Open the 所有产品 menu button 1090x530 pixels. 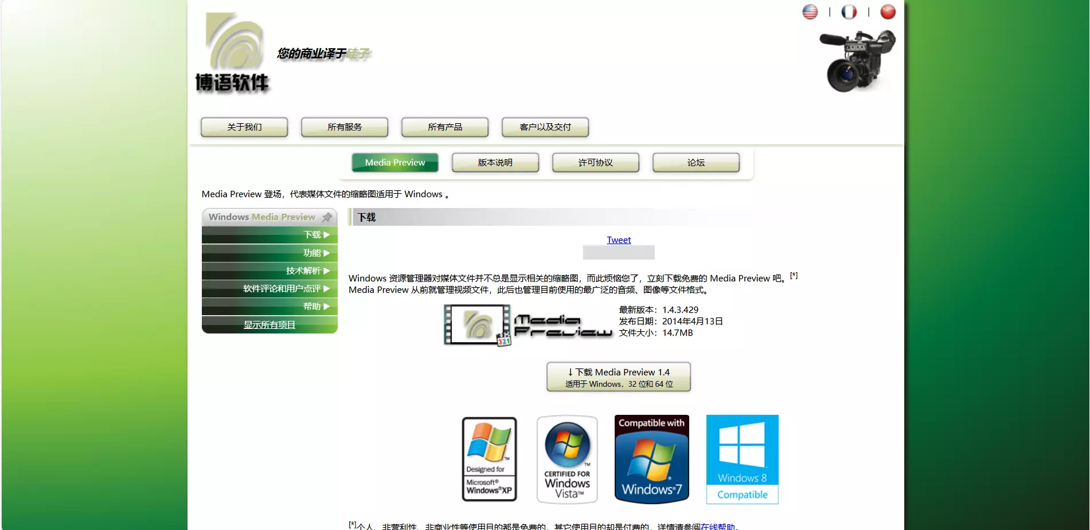coord(445,127)
